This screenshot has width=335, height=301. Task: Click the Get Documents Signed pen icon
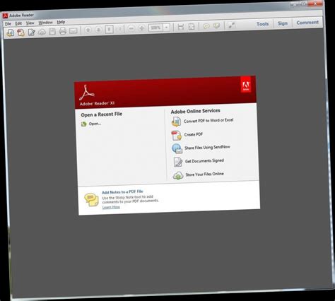click(177, 162)
